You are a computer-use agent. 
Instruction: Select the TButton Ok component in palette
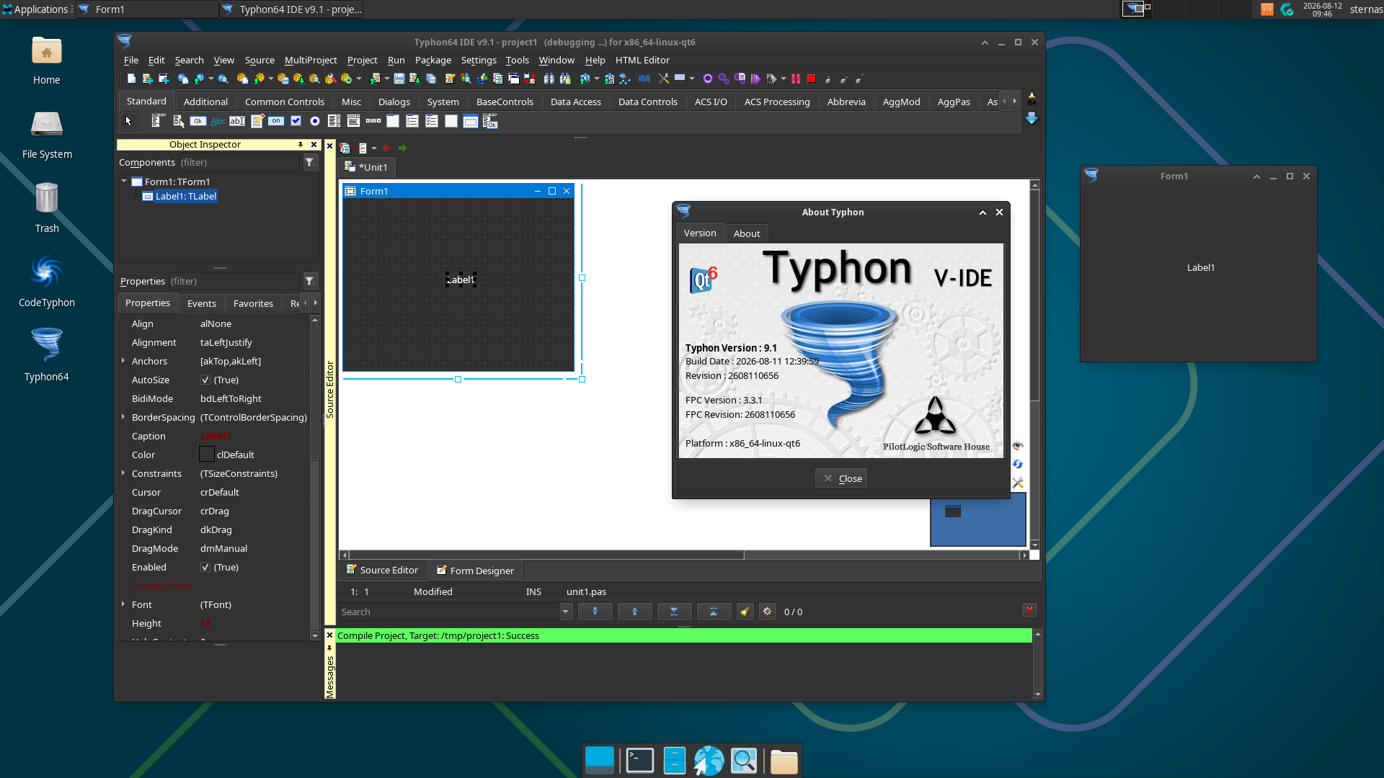click(x=198, y=121)
